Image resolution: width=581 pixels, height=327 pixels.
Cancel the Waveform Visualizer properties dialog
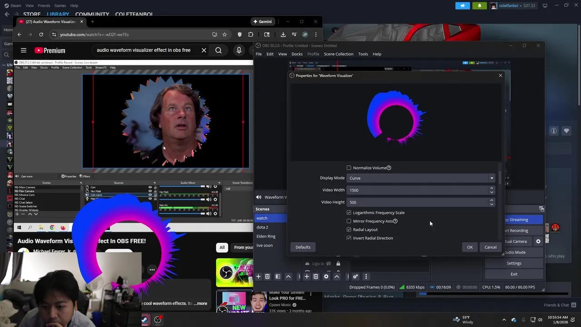click(x=490, y=247)
